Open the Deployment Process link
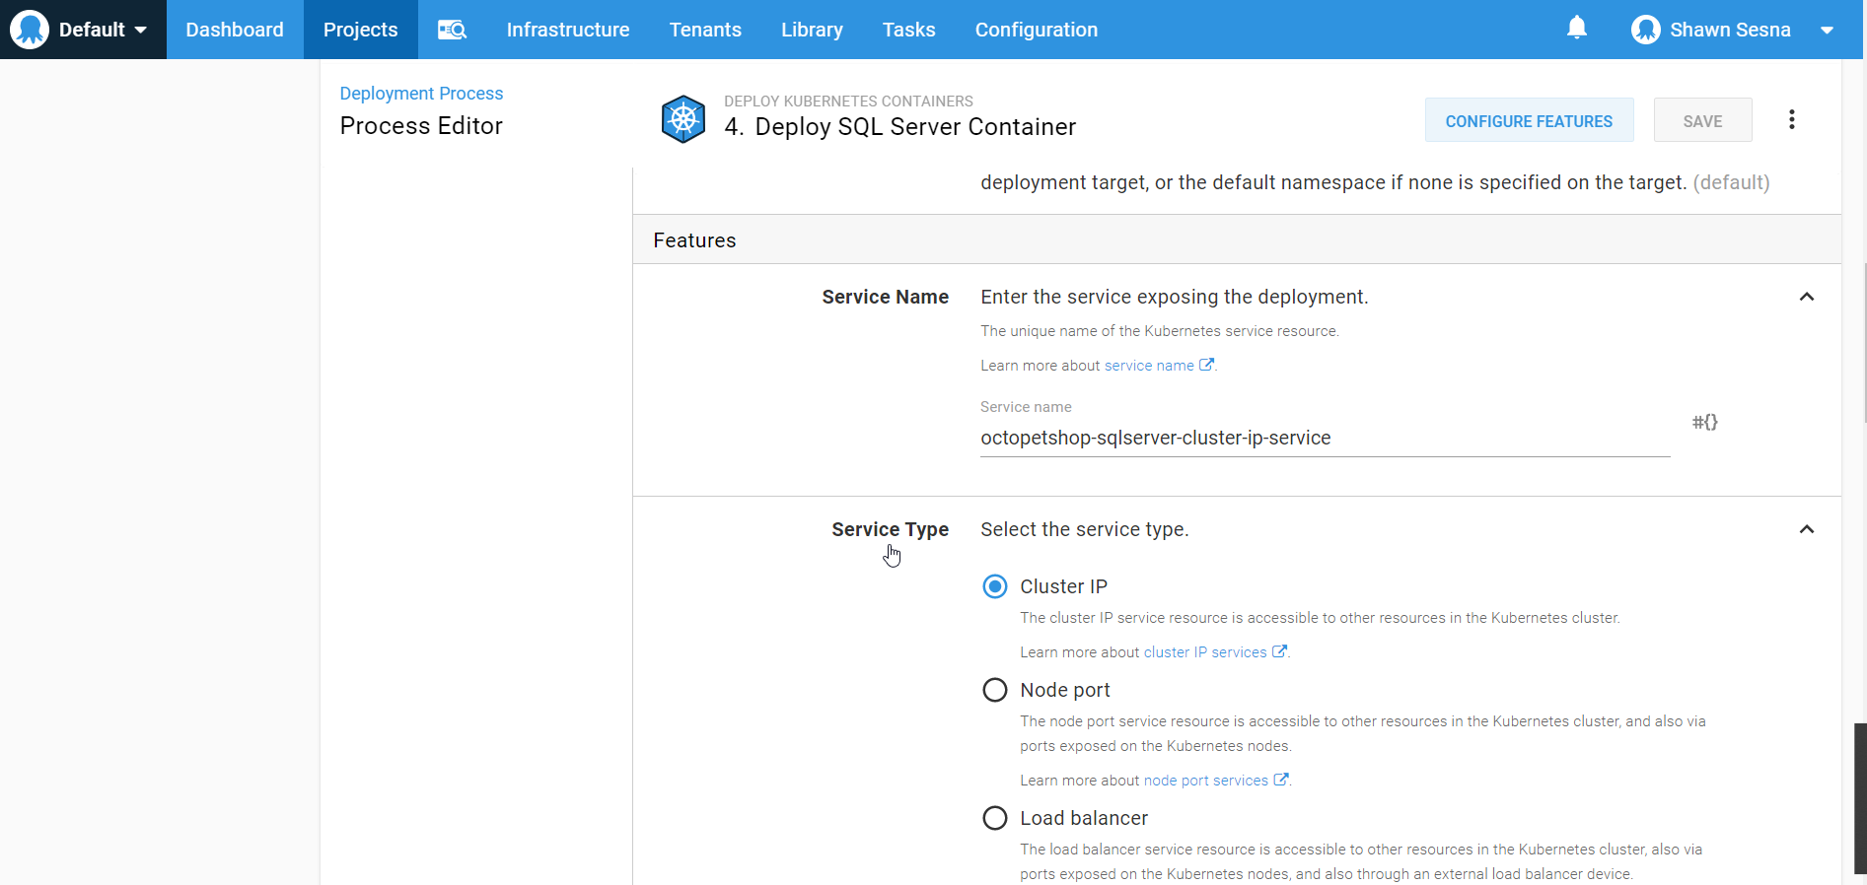1867x885 pixels. point(421,94)
